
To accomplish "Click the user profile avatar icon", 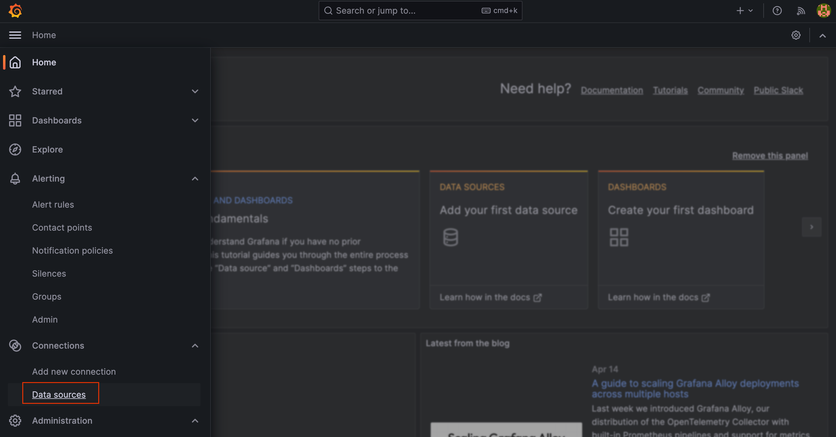I will tap(823, 10).
